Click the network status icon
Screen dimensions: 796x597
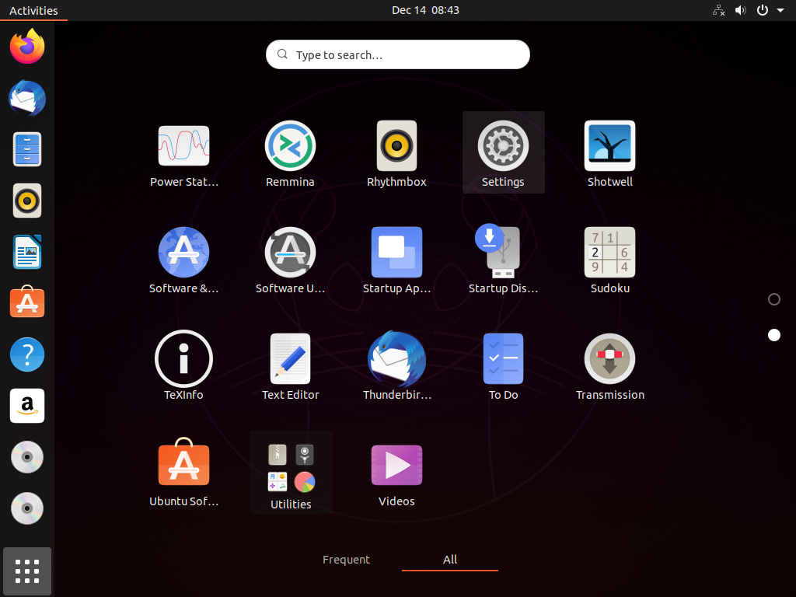click(x=718, y=10)
